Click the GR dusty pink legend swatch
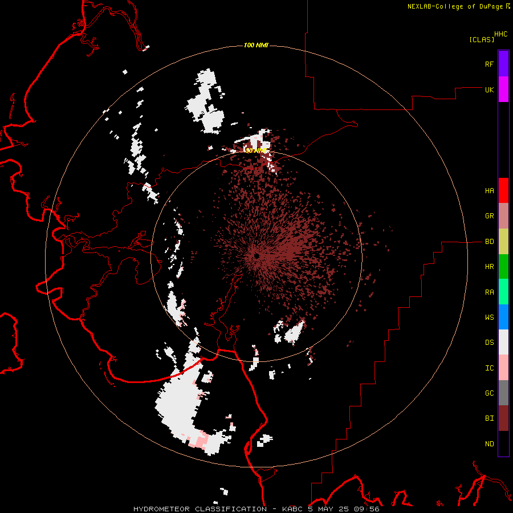This screenshot has width=513, height=513. [503, 216]
